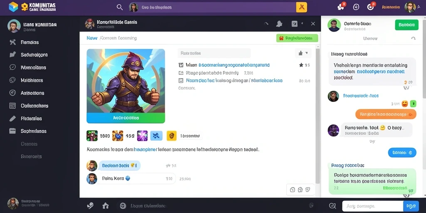Viewport: 426px width, 213px height.
Task: Click the green button with gift icon
Action: tap(297, 38)
